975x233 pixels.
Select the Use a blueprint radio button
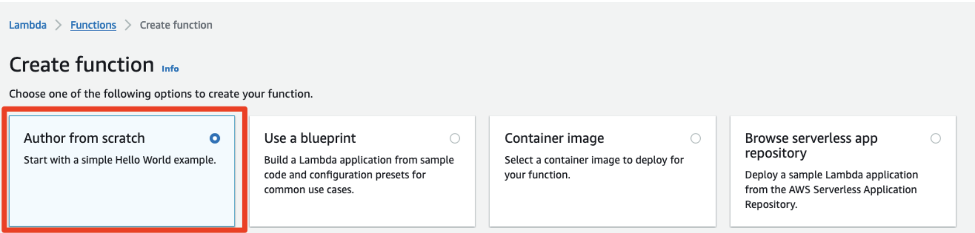click(x=454, y=138)
